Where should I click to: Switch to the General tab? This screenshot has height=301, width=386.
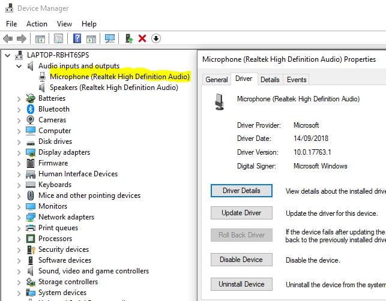[x=217, y=80]
